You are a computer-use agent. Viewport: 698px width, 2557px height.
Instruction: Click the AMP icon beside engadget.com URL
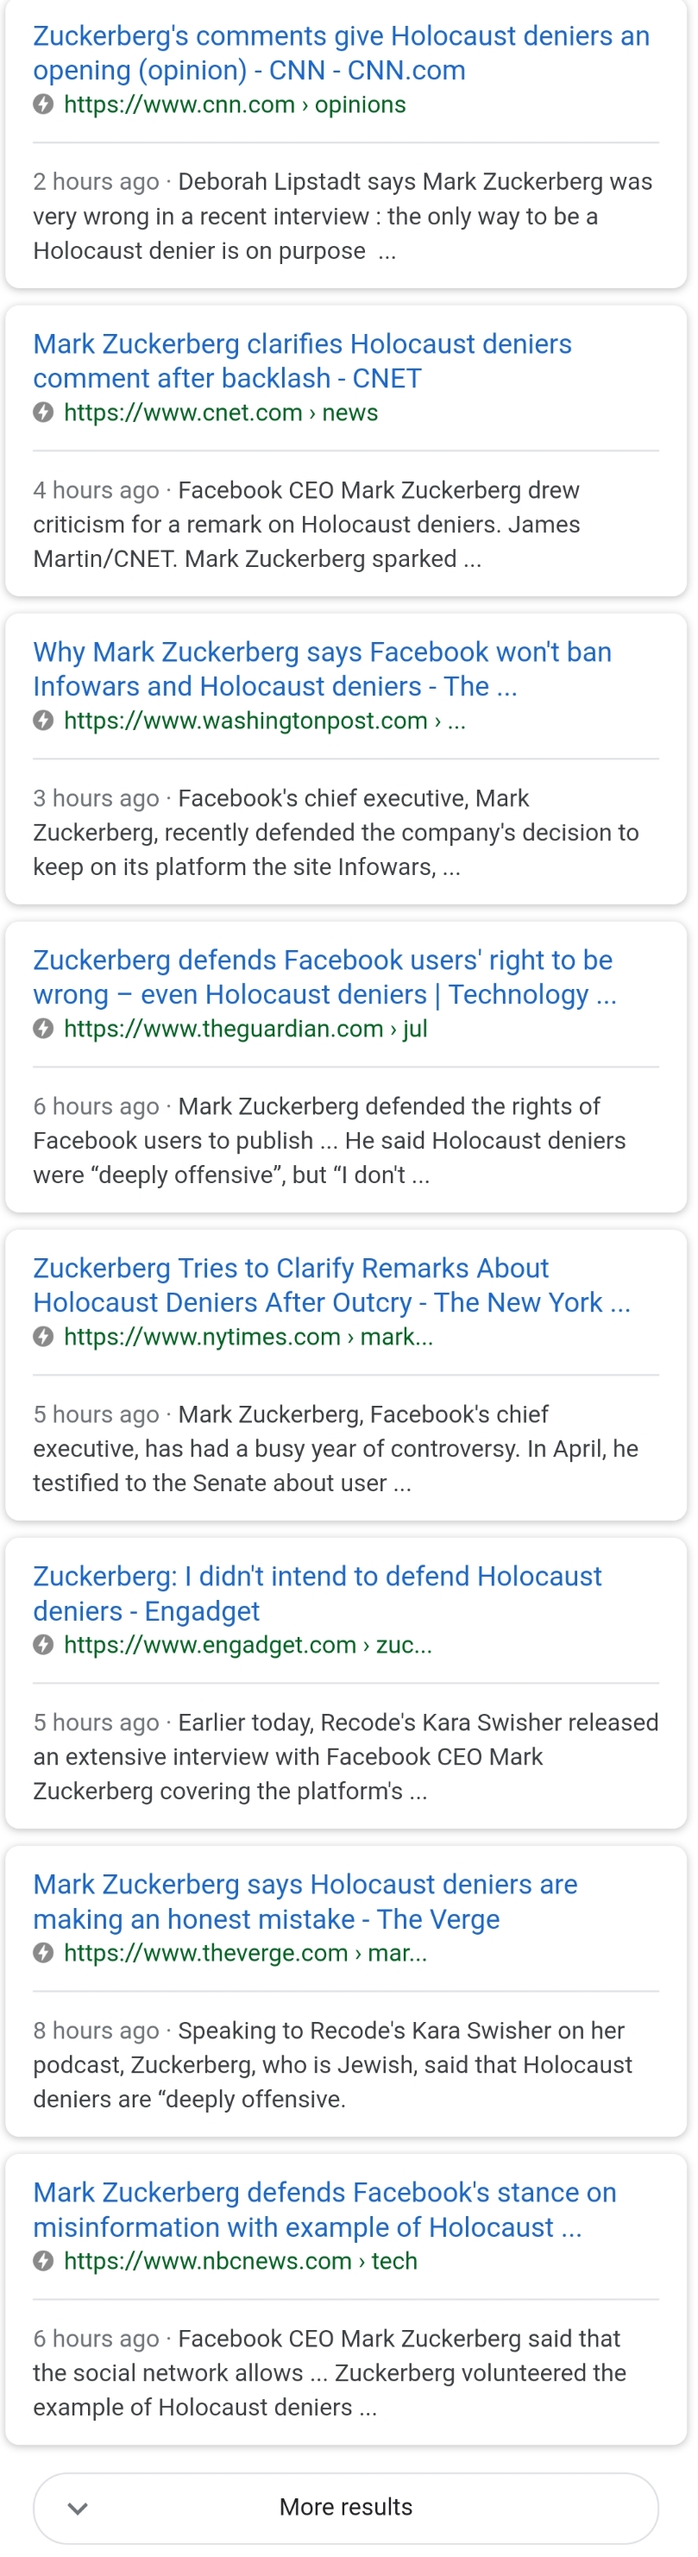pyautogui.click(x=42, y=1644)
